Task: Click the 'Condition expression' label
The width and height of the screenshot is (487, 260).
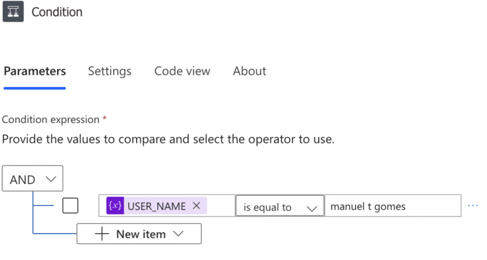Action: (x=51, y=119)
